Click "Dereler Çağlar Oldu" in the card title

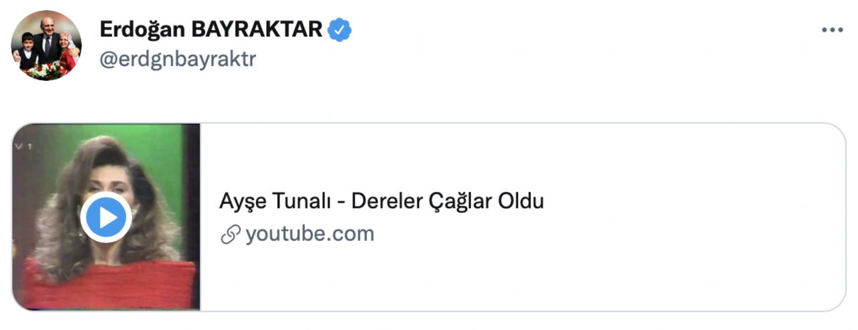pyautogui.click(x=447, y=201)
